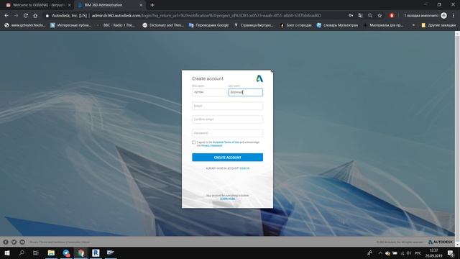
Task: Click the Last name input field
Action: (246, 92)
